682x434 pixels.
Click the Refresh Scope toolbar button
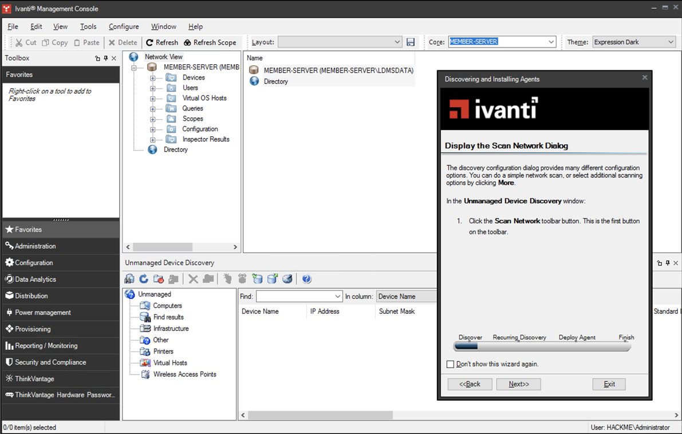coord(210,42)
